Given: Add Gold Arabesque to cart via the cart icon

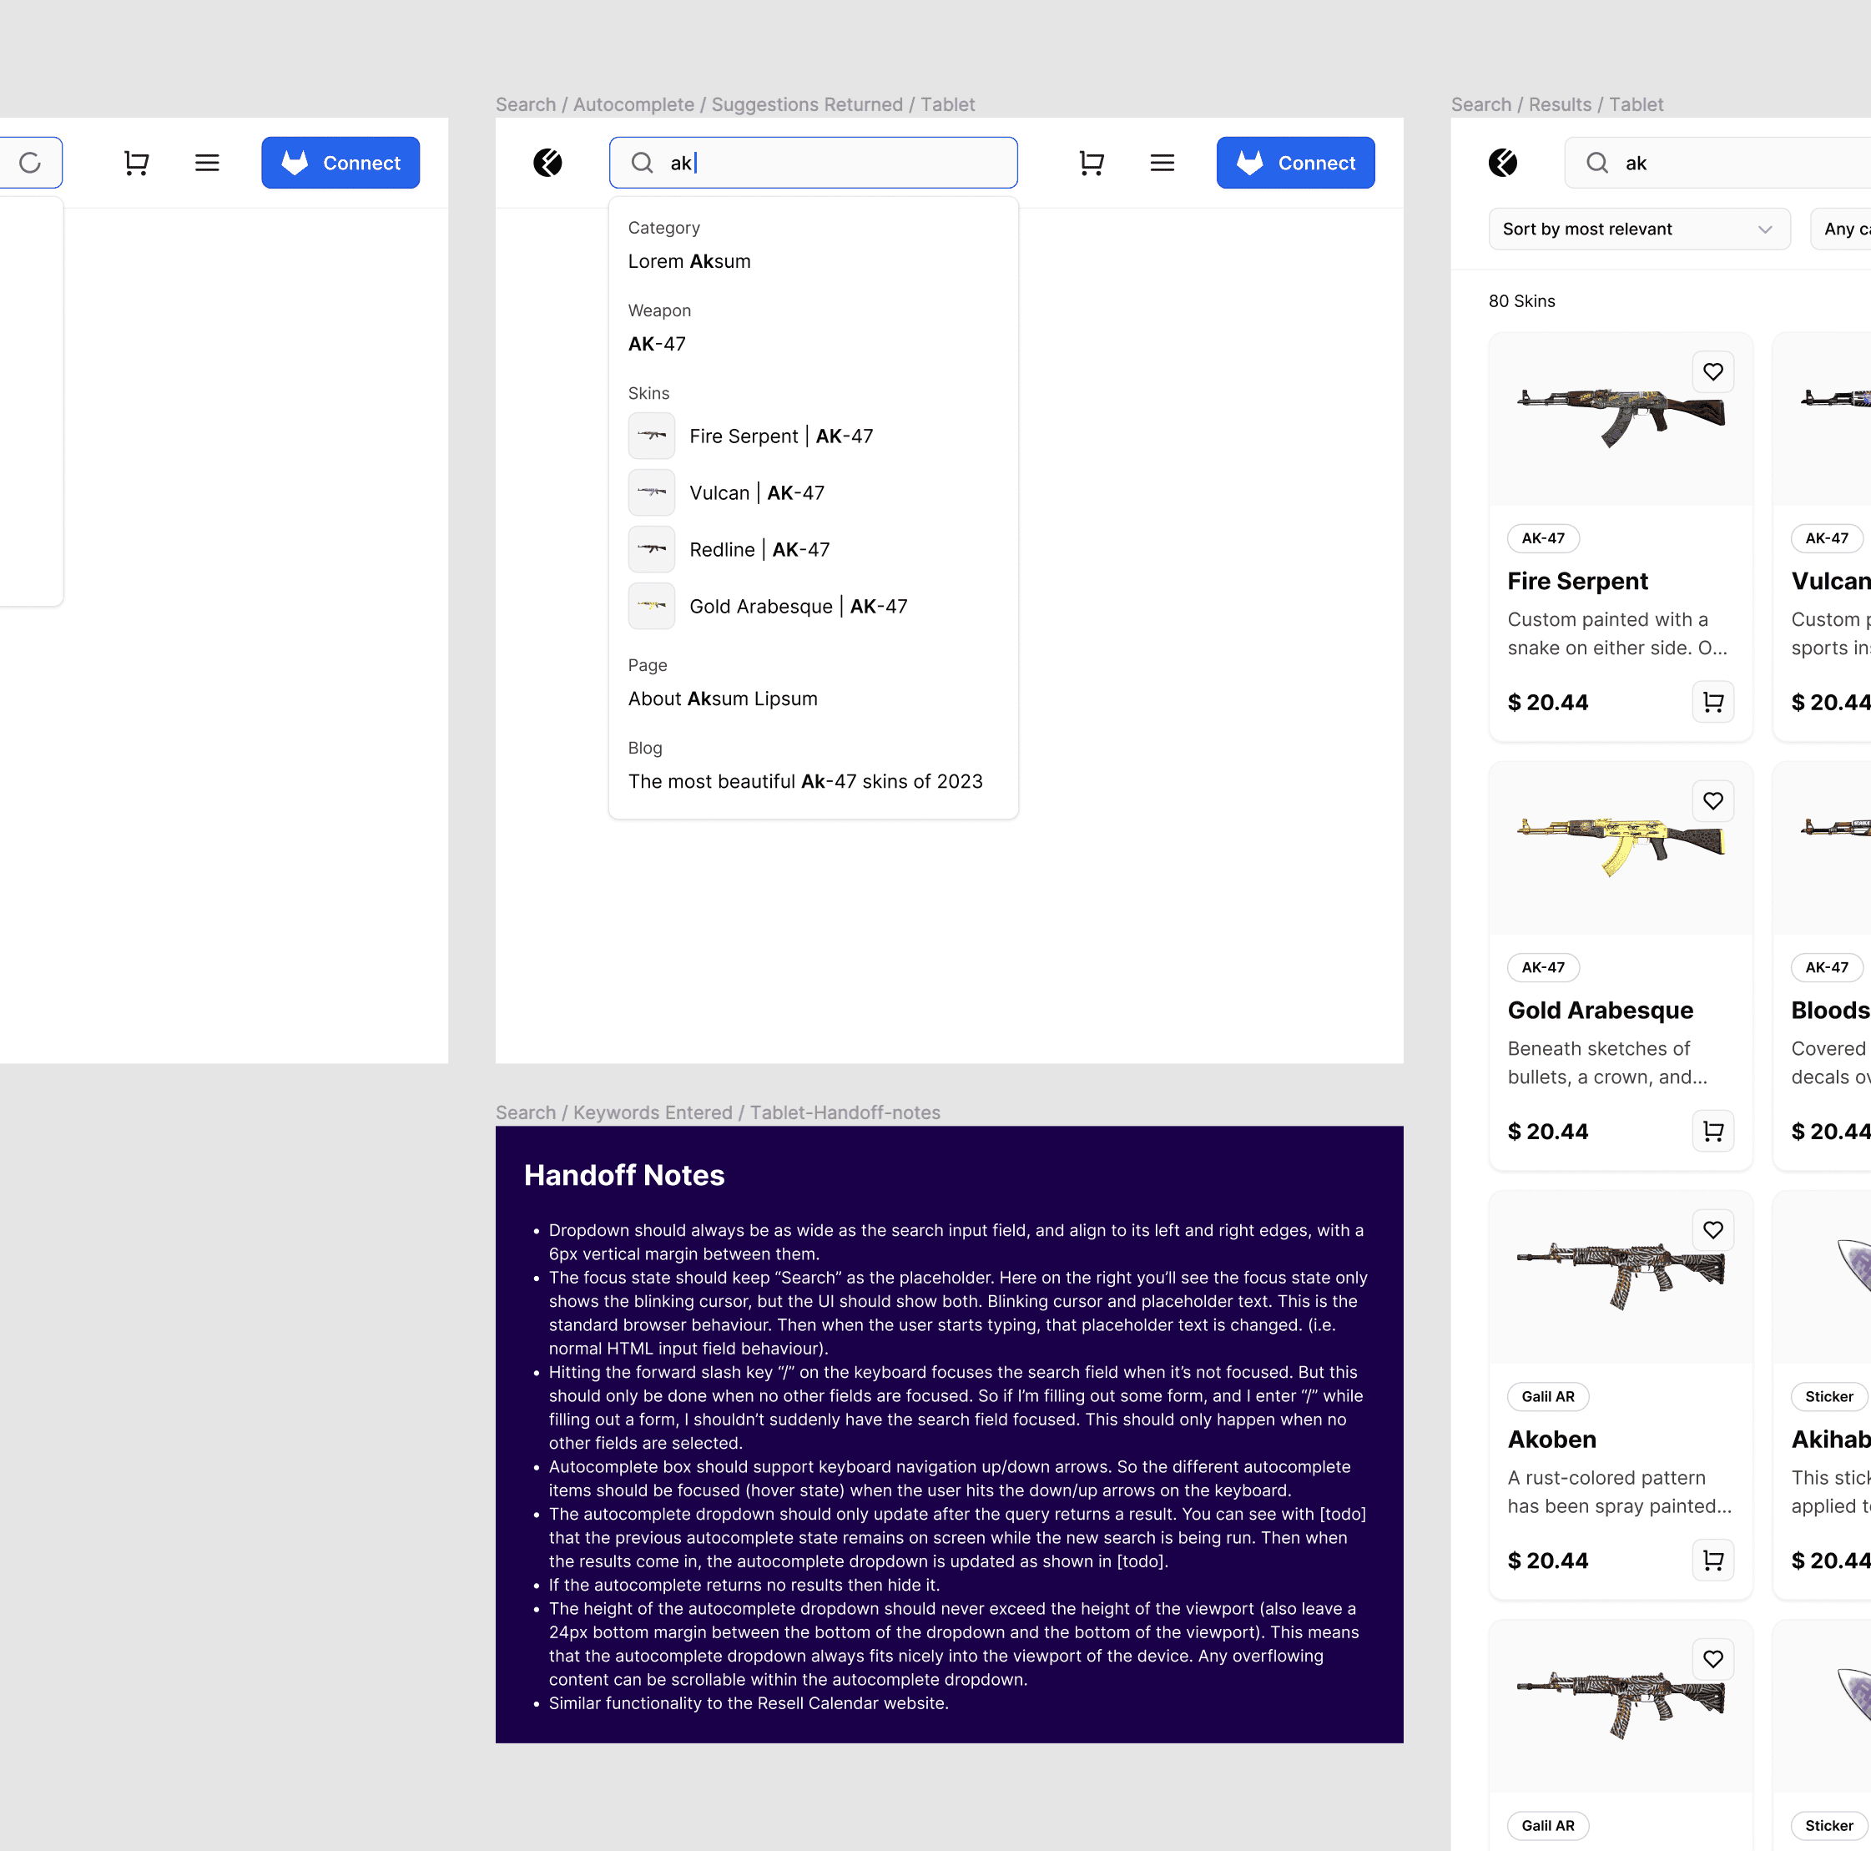Looking at the screenshot, I should coord(1712,1132).
